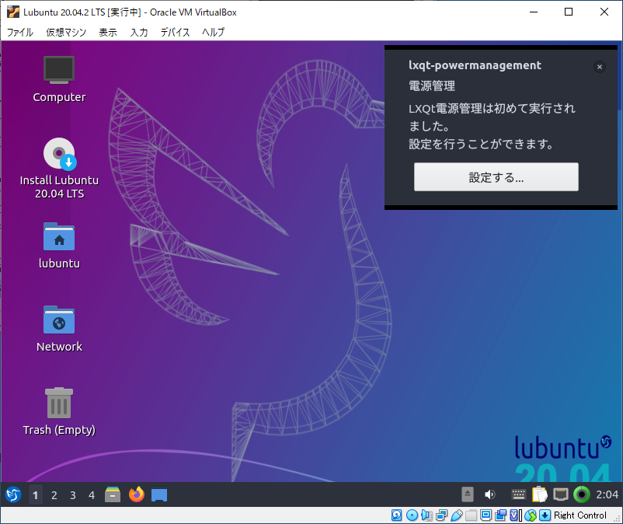This screenshot has height=524, width=623.
Task: Switch to virtual desktop 2
Action: (x=54, y=495)
